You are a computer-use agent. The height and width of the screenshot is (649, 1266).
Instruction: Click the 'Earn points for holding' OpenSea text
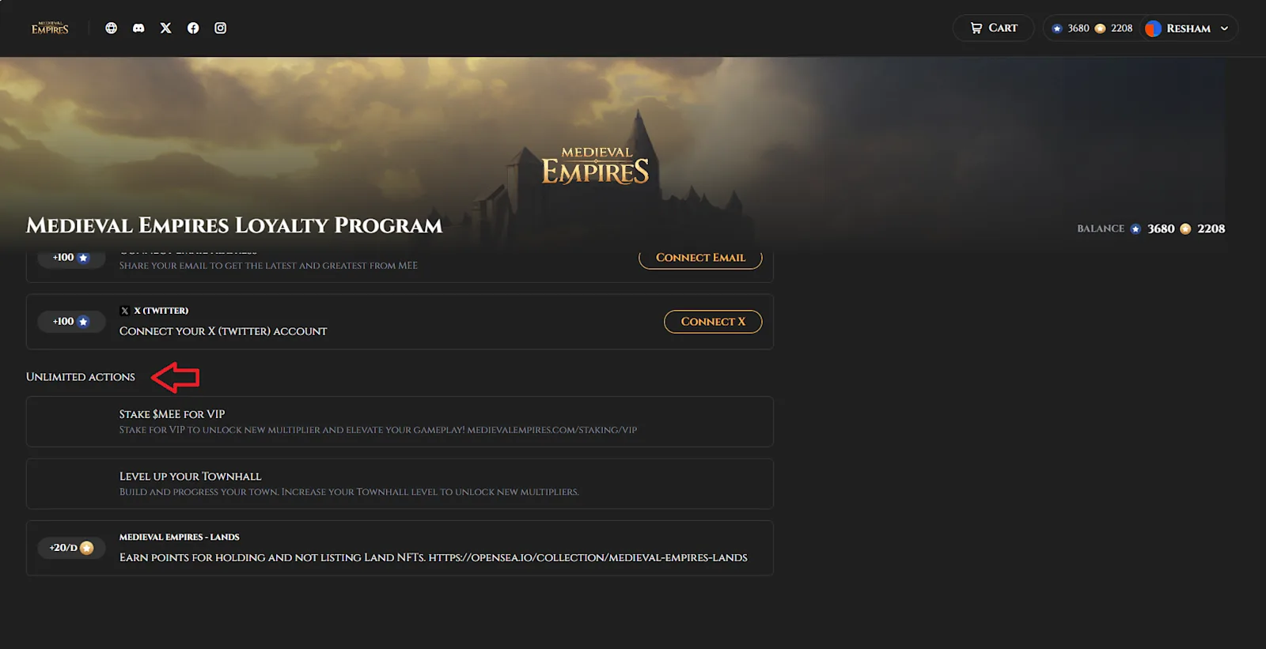(434, 557)
